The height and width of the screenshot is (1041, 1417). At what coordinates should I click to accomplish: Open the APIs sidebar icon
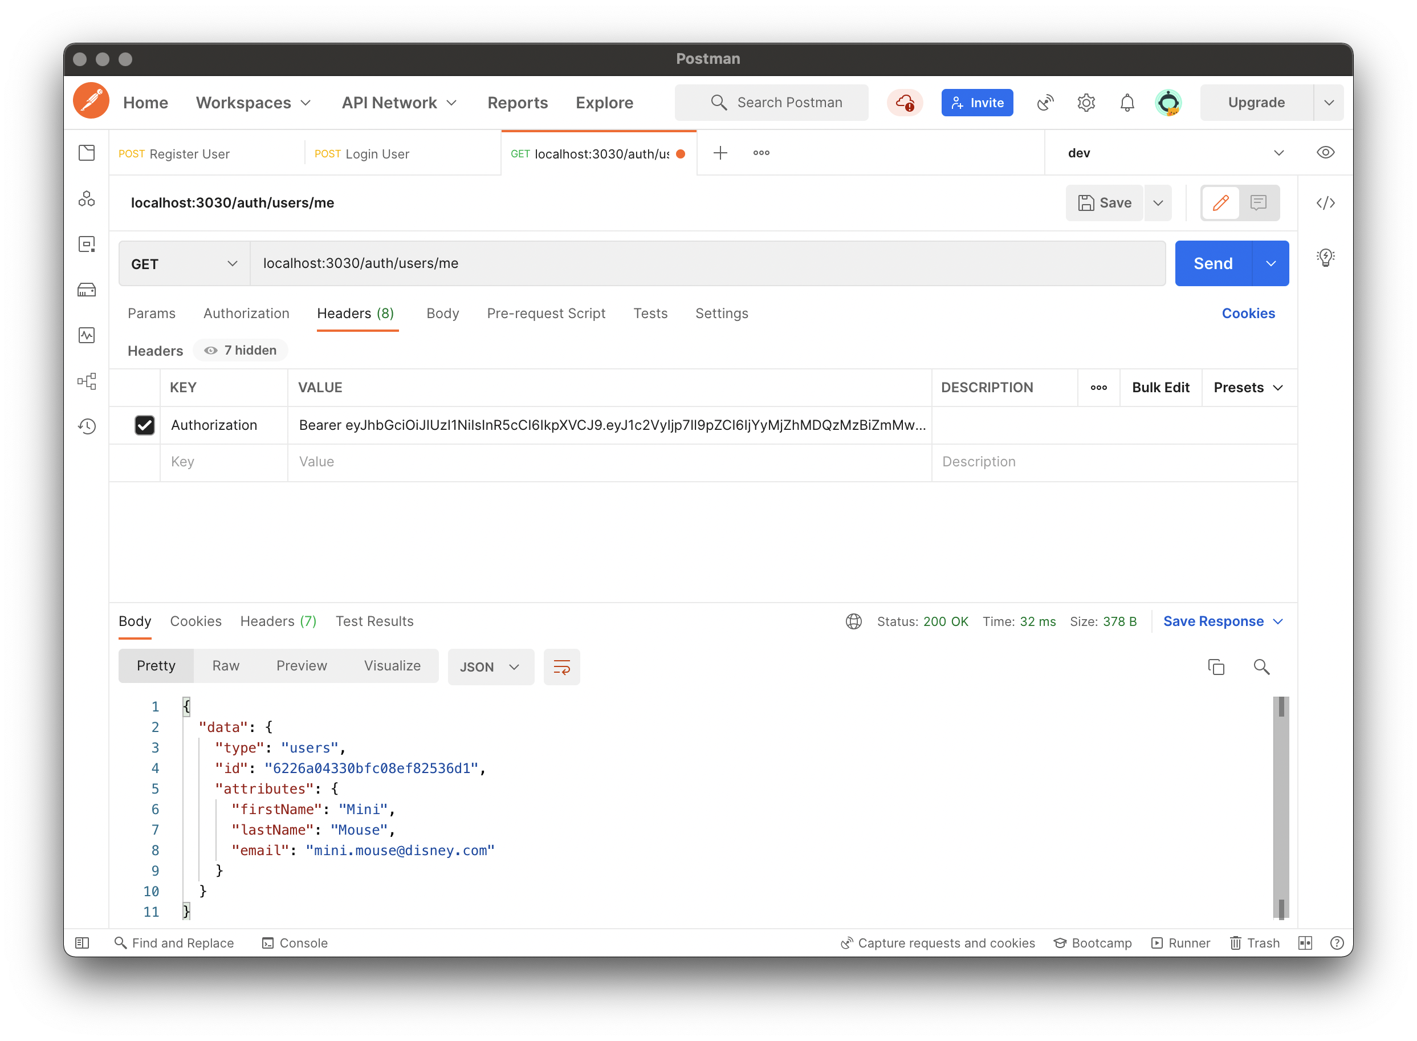tap(87, 199)
